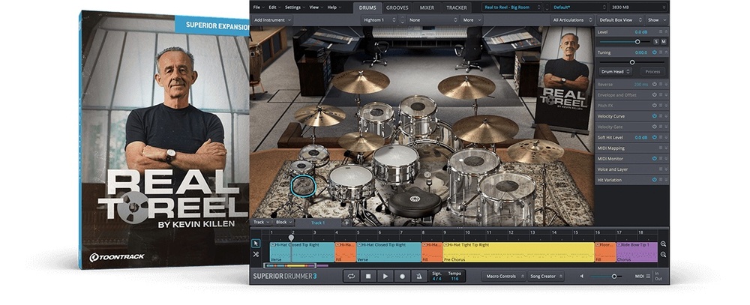Image resolution: width=750 pixels, height=305 pixels.
Task: Open the Help menu
Action: [x=333, y=7]
